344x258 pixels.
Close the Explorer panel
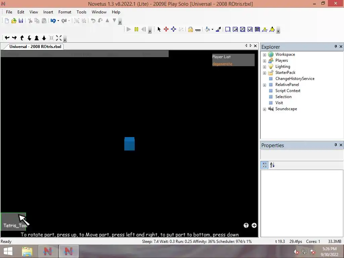pyautogui.click(x=341, y=46)
